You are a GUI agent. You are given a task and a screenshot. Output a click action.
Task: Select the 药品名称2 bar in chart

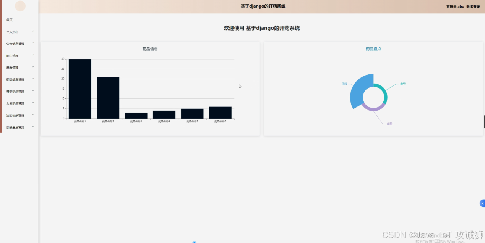tap(108, 98)
